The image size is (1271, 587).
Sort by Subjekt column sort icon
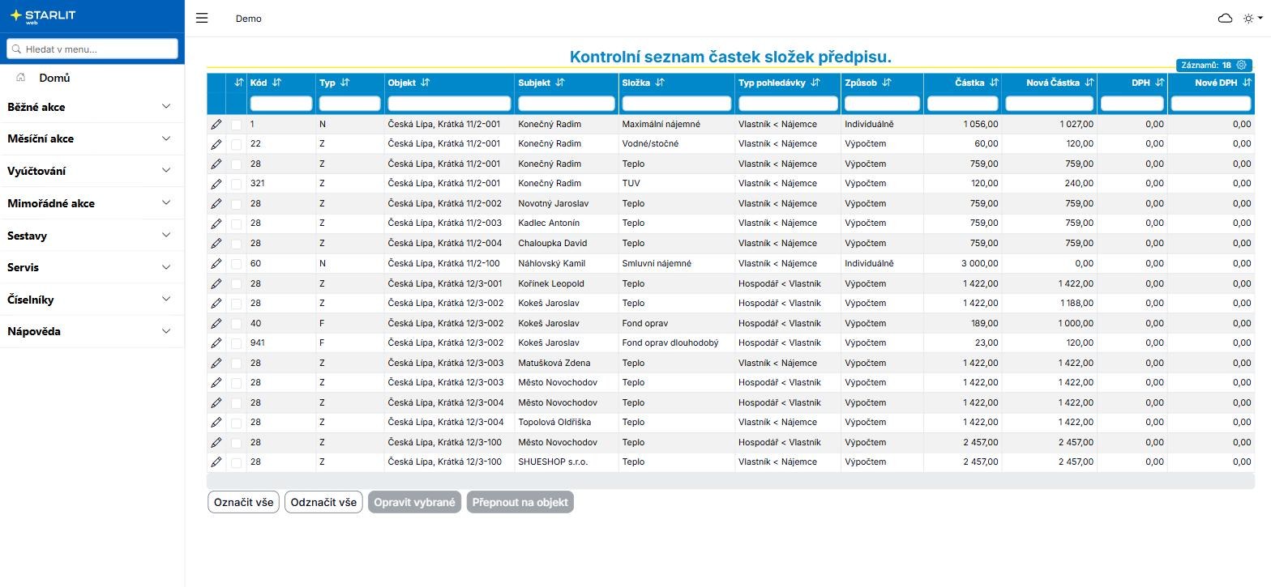[x=560, y=83]
